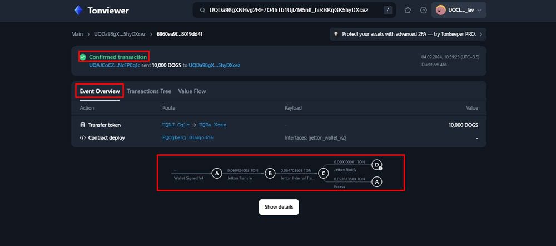
Task: Select Interfaces jetton_wallet_v2 payload text
Action: [315, 137]
